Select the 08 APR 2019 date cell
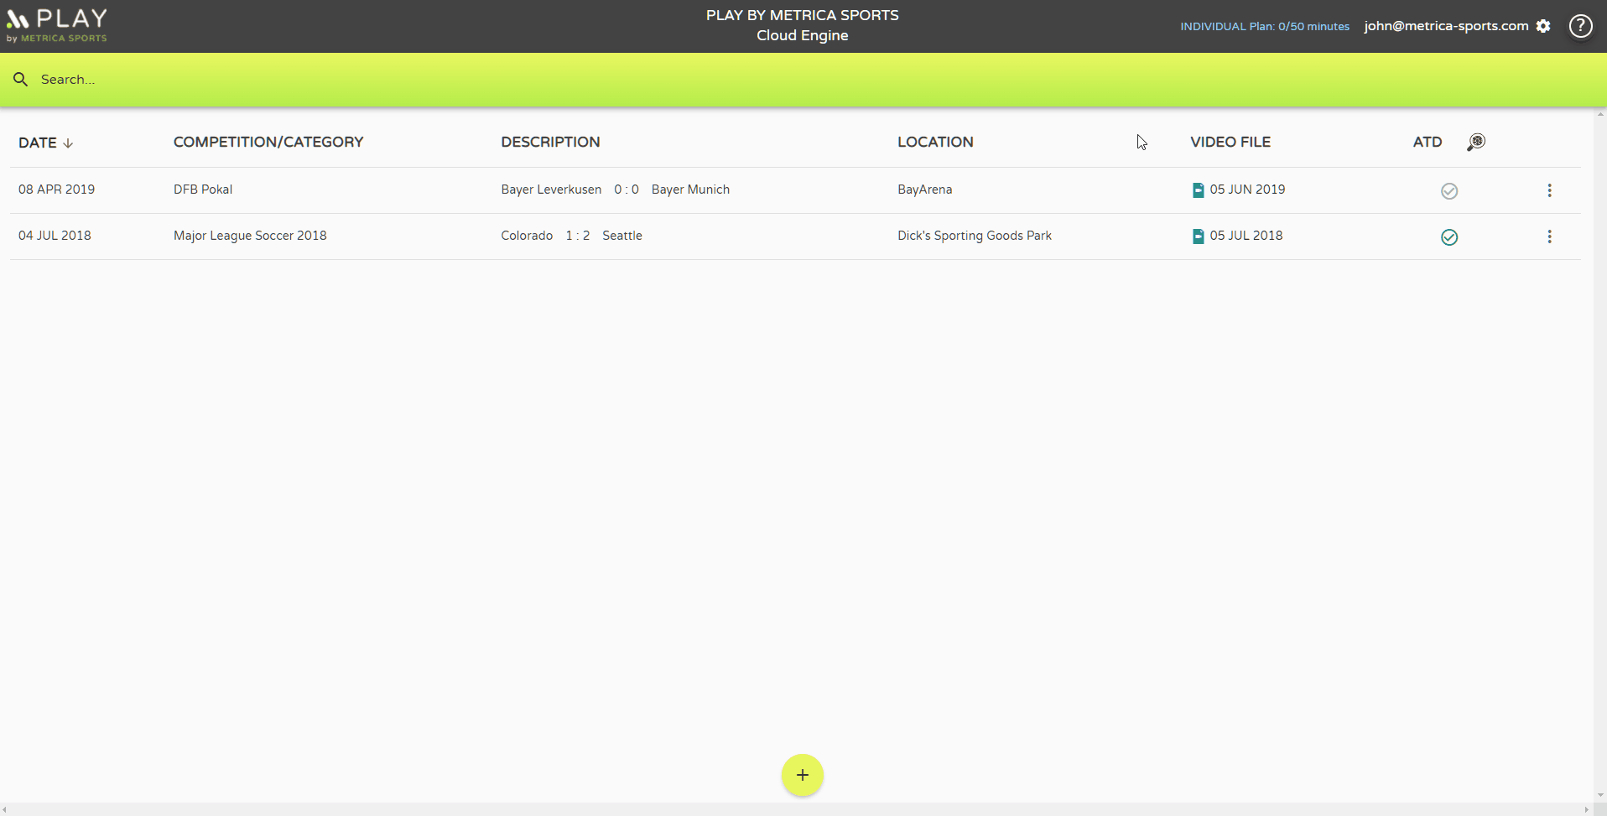Screen dimensions: 1607x816 tap(56, 190)
